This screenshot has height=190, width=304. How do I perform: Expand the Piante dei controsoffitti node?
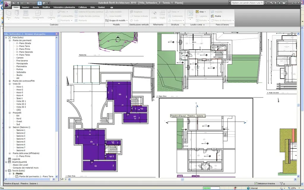pos(10,81)
